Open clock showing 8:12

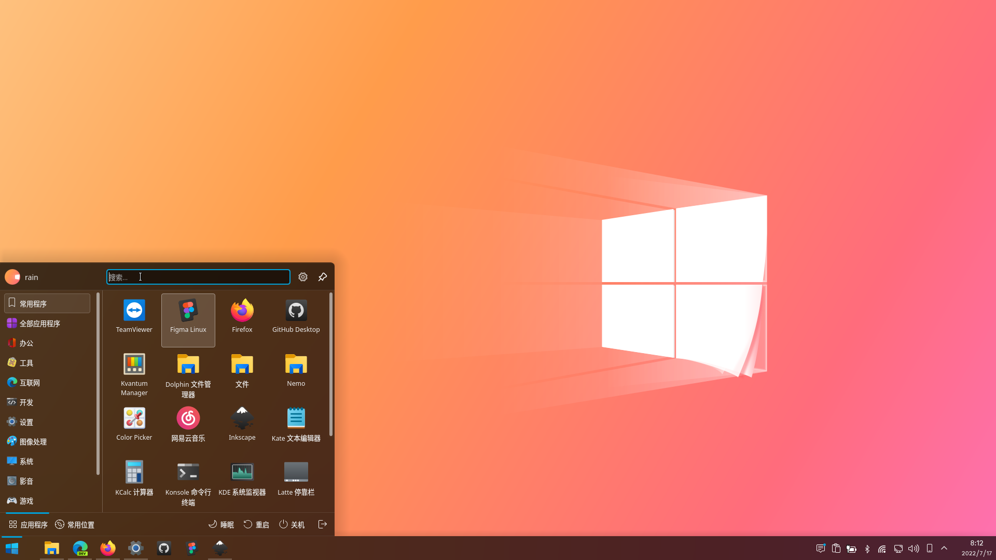point(977,548)
